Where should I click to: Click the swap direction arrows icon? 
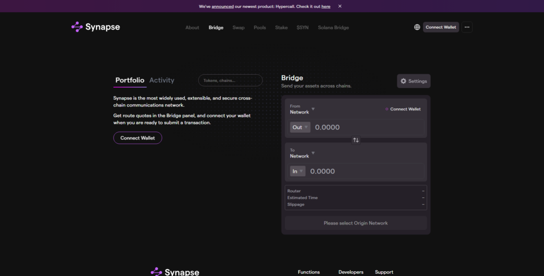coord(355,140)
